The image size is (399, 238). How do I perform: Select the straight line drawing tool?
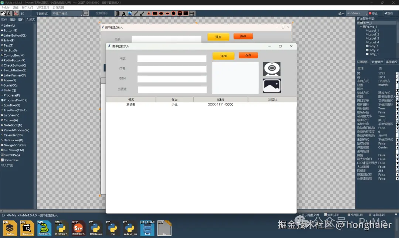136,14
